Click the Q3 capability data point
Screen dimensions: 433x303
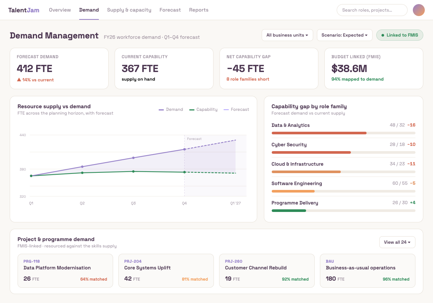pyautogui.click(x=133, y=171)
